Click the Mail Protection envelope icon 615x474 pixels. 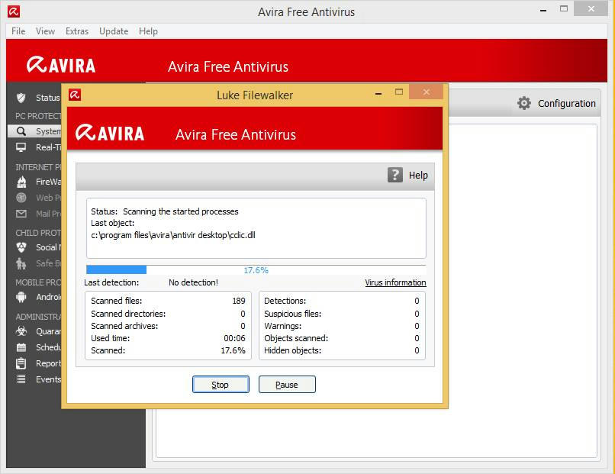(21, 214)
